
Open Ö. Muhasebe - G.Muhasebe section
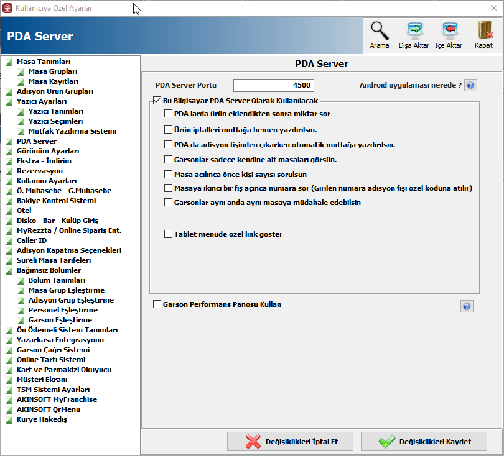[64, 191]
